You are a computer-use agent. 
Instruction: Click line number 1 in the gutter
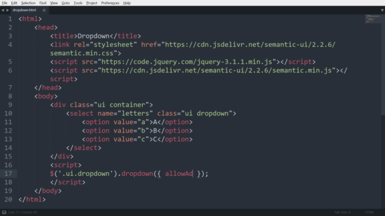pos(10,19)
